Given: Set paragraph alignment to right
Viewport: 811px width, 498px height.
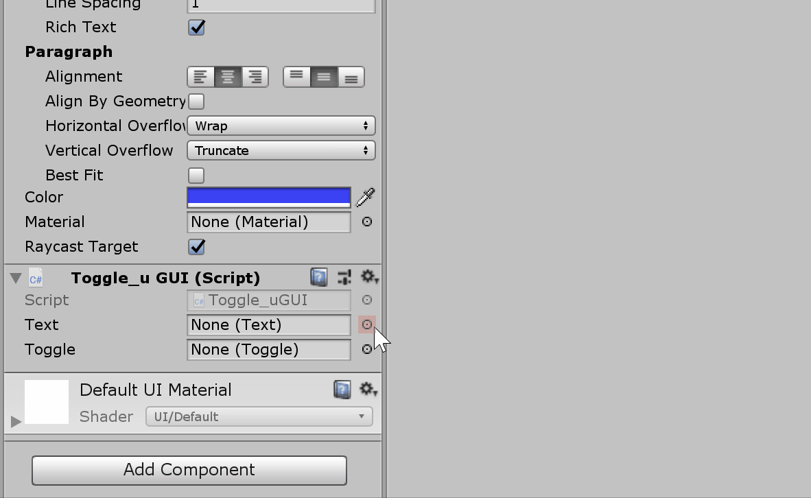Looking at the screenshot, I should (255, 76).
